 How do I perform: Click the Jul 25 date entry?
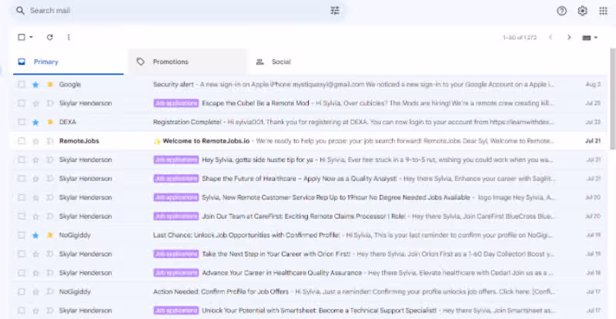tap(593, 103)
